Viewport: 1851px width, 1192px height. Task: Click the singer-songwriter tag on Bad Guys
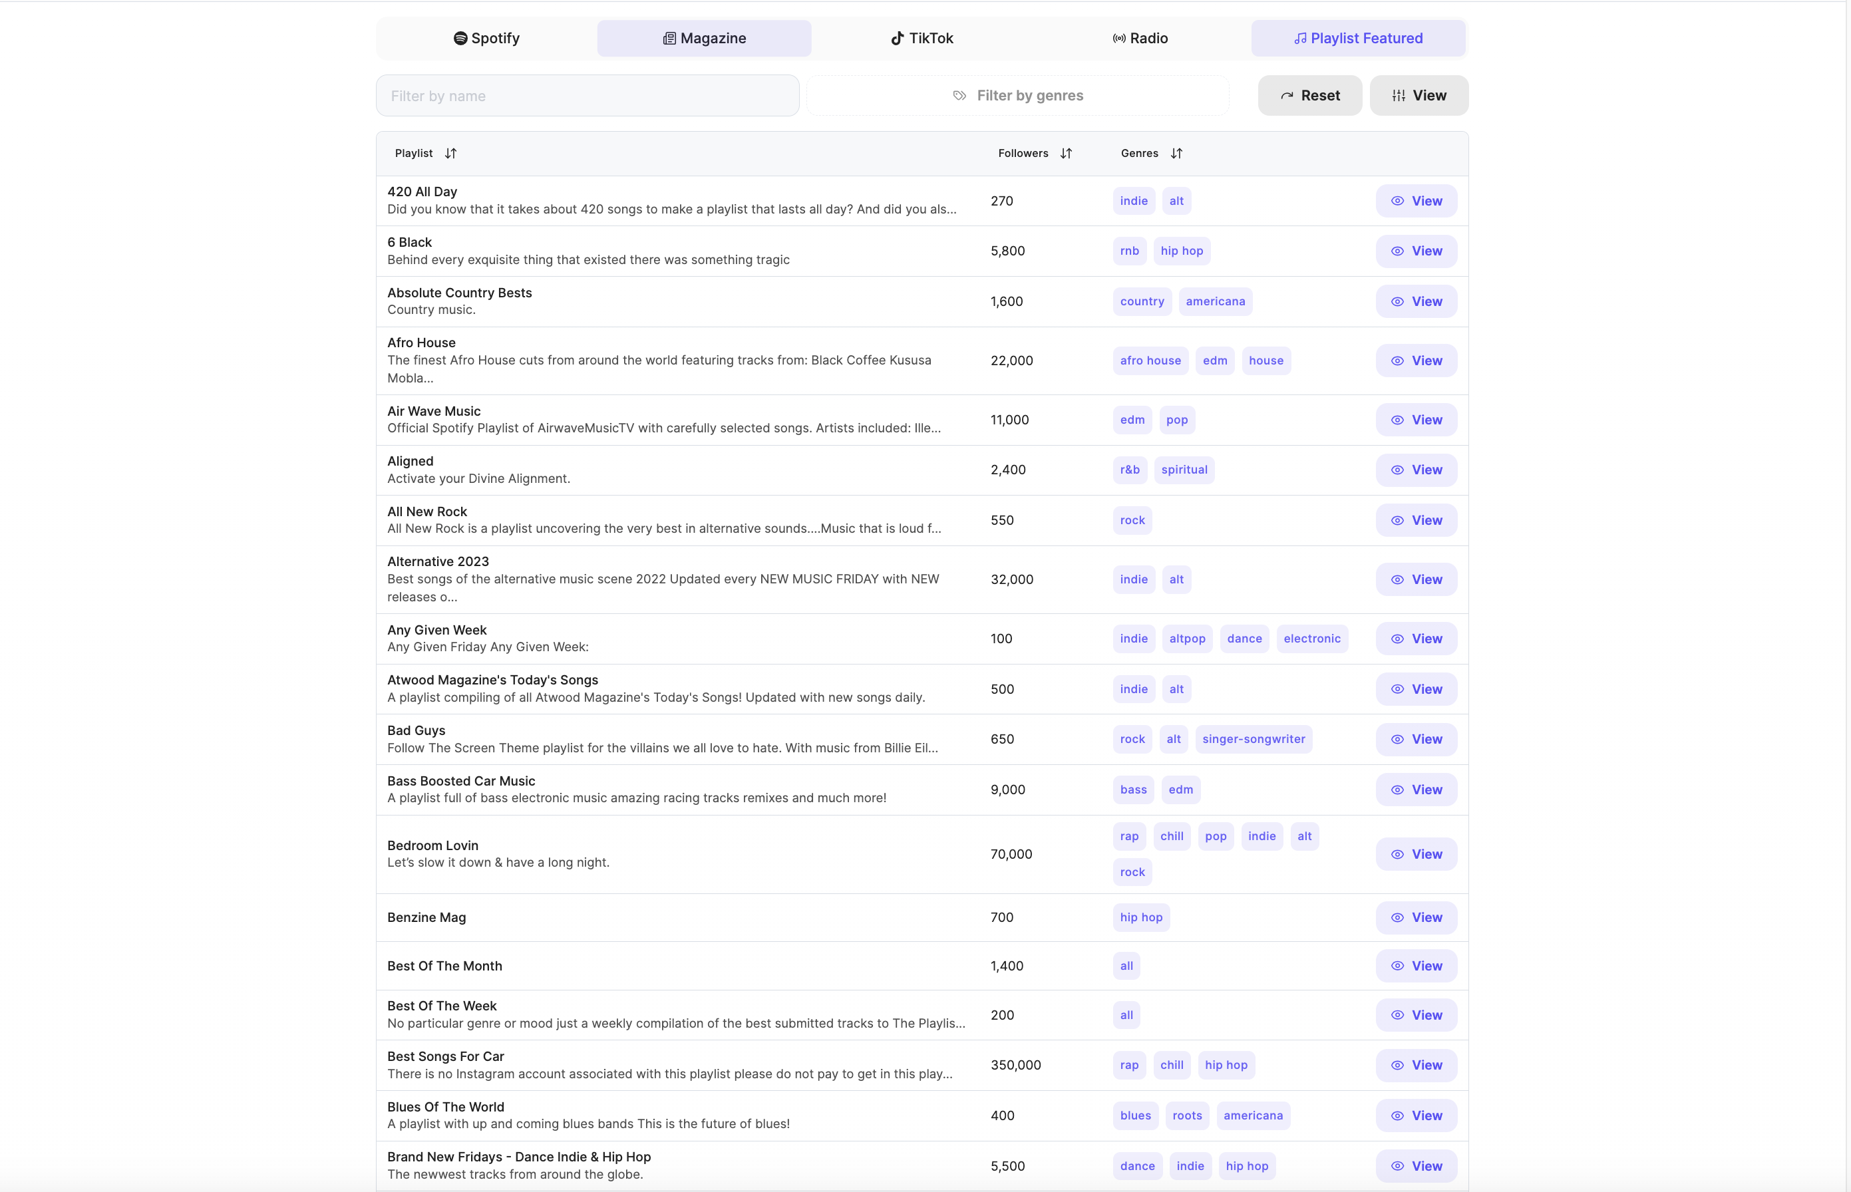coord(1254,739)
